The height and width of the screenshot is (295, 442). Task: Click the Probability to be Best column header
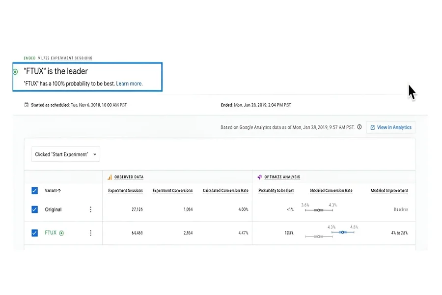[x=276, y=191]
